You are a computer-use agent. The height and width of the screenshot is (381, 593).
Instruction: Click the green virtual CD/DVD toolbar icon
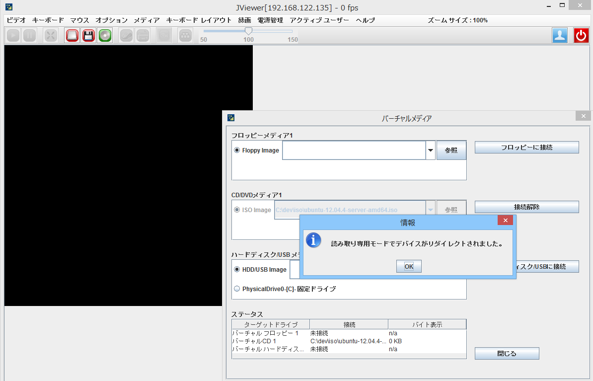[x=105, y=35]
